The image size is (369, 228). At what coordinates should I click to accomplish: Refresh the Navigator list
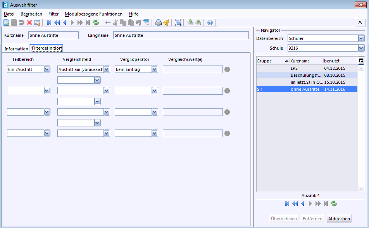(x=334, y=204)
